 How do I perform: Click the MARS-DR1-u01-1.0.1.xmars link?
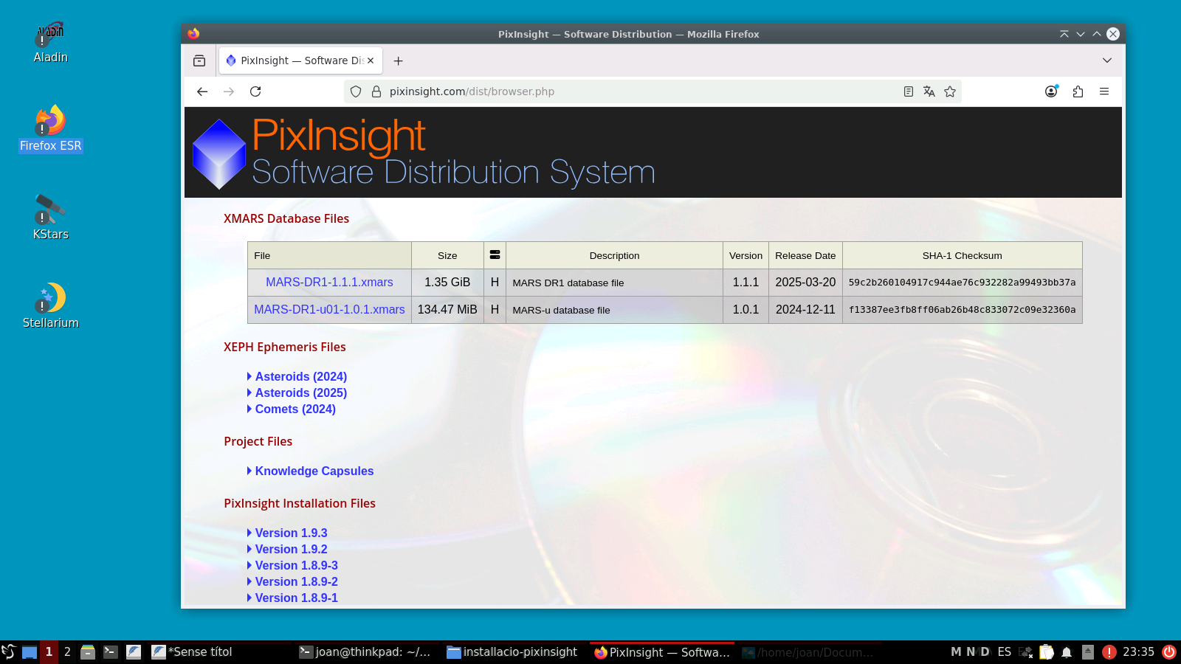tap(329, 310)
